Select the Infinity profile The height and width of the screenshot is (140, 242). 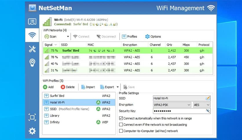point(79,122)
